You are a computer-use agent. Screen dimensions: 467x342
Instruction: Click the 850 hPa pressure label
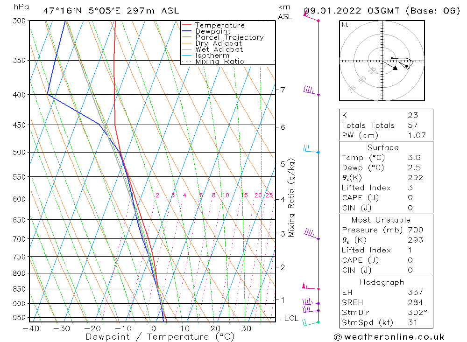19,289
